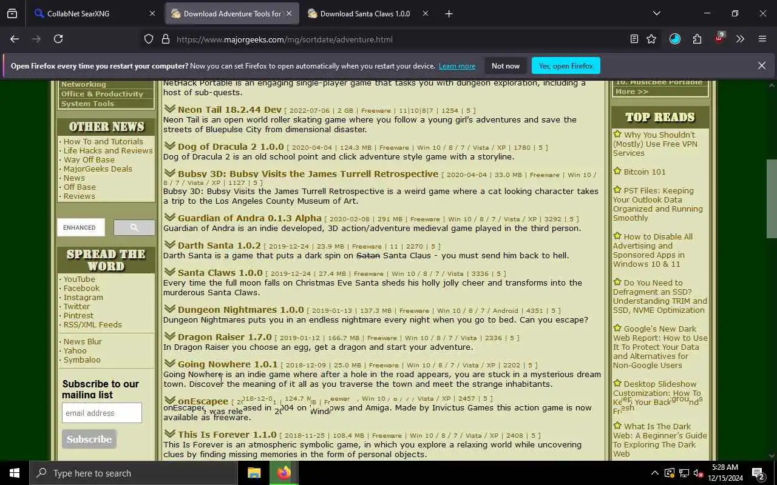Show hidden system tray icons
The image size is (777, 485).
654,473
